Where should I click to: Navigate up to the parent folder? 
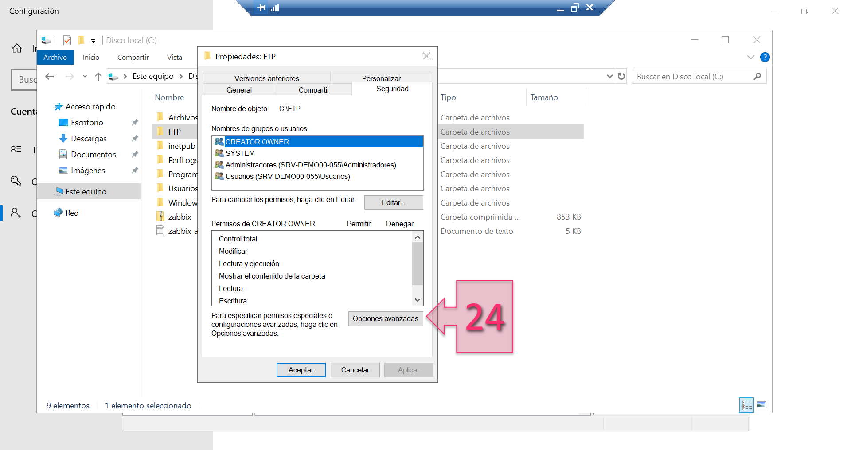pos(98,76)
